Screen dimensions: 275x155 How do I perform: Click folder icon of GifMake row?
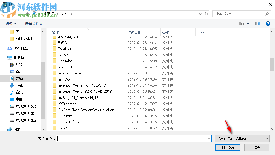click(54, 61)
